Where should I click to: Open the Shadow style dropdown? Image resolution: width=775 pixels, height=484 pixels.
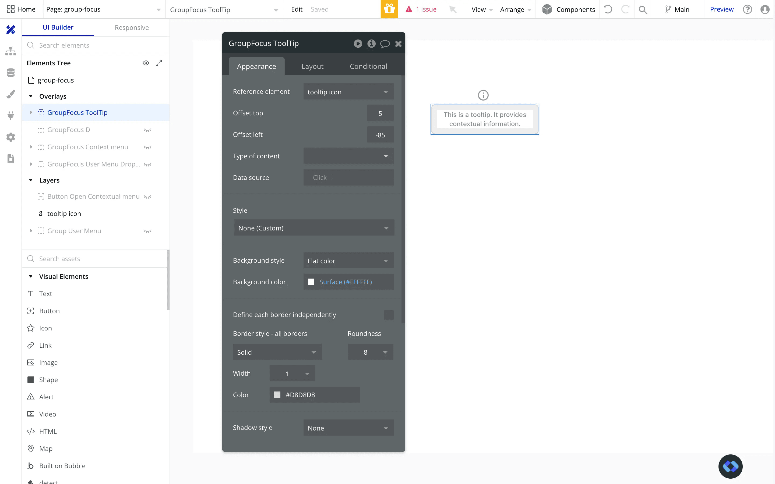click(348, 428)
